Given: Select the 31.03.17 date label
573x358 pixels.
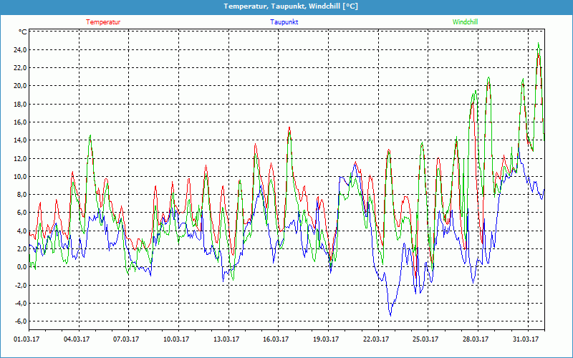Looking at the screenshot, I should pyautogui.click(x=525, y=339).
